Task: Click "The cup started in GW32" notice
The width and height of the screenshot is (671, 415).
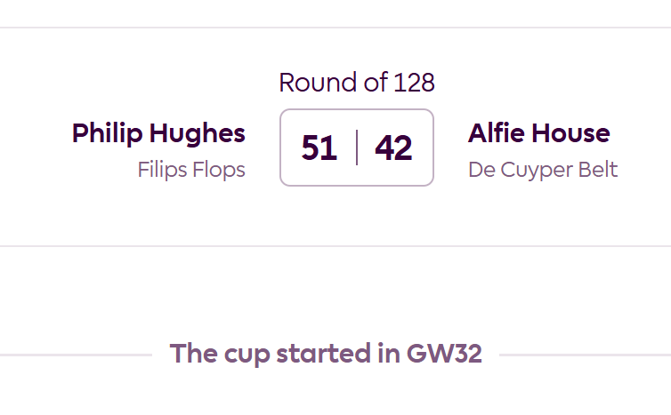Action: 326,354
